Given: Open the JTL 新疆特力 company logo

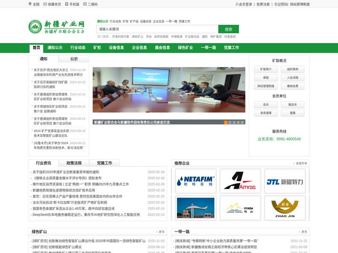Looking at the screenshot, I should (285, 181).
